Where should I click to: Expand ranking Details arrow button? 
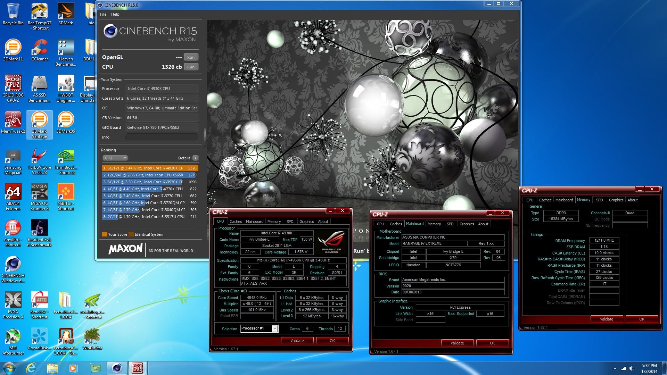(196, 158)
